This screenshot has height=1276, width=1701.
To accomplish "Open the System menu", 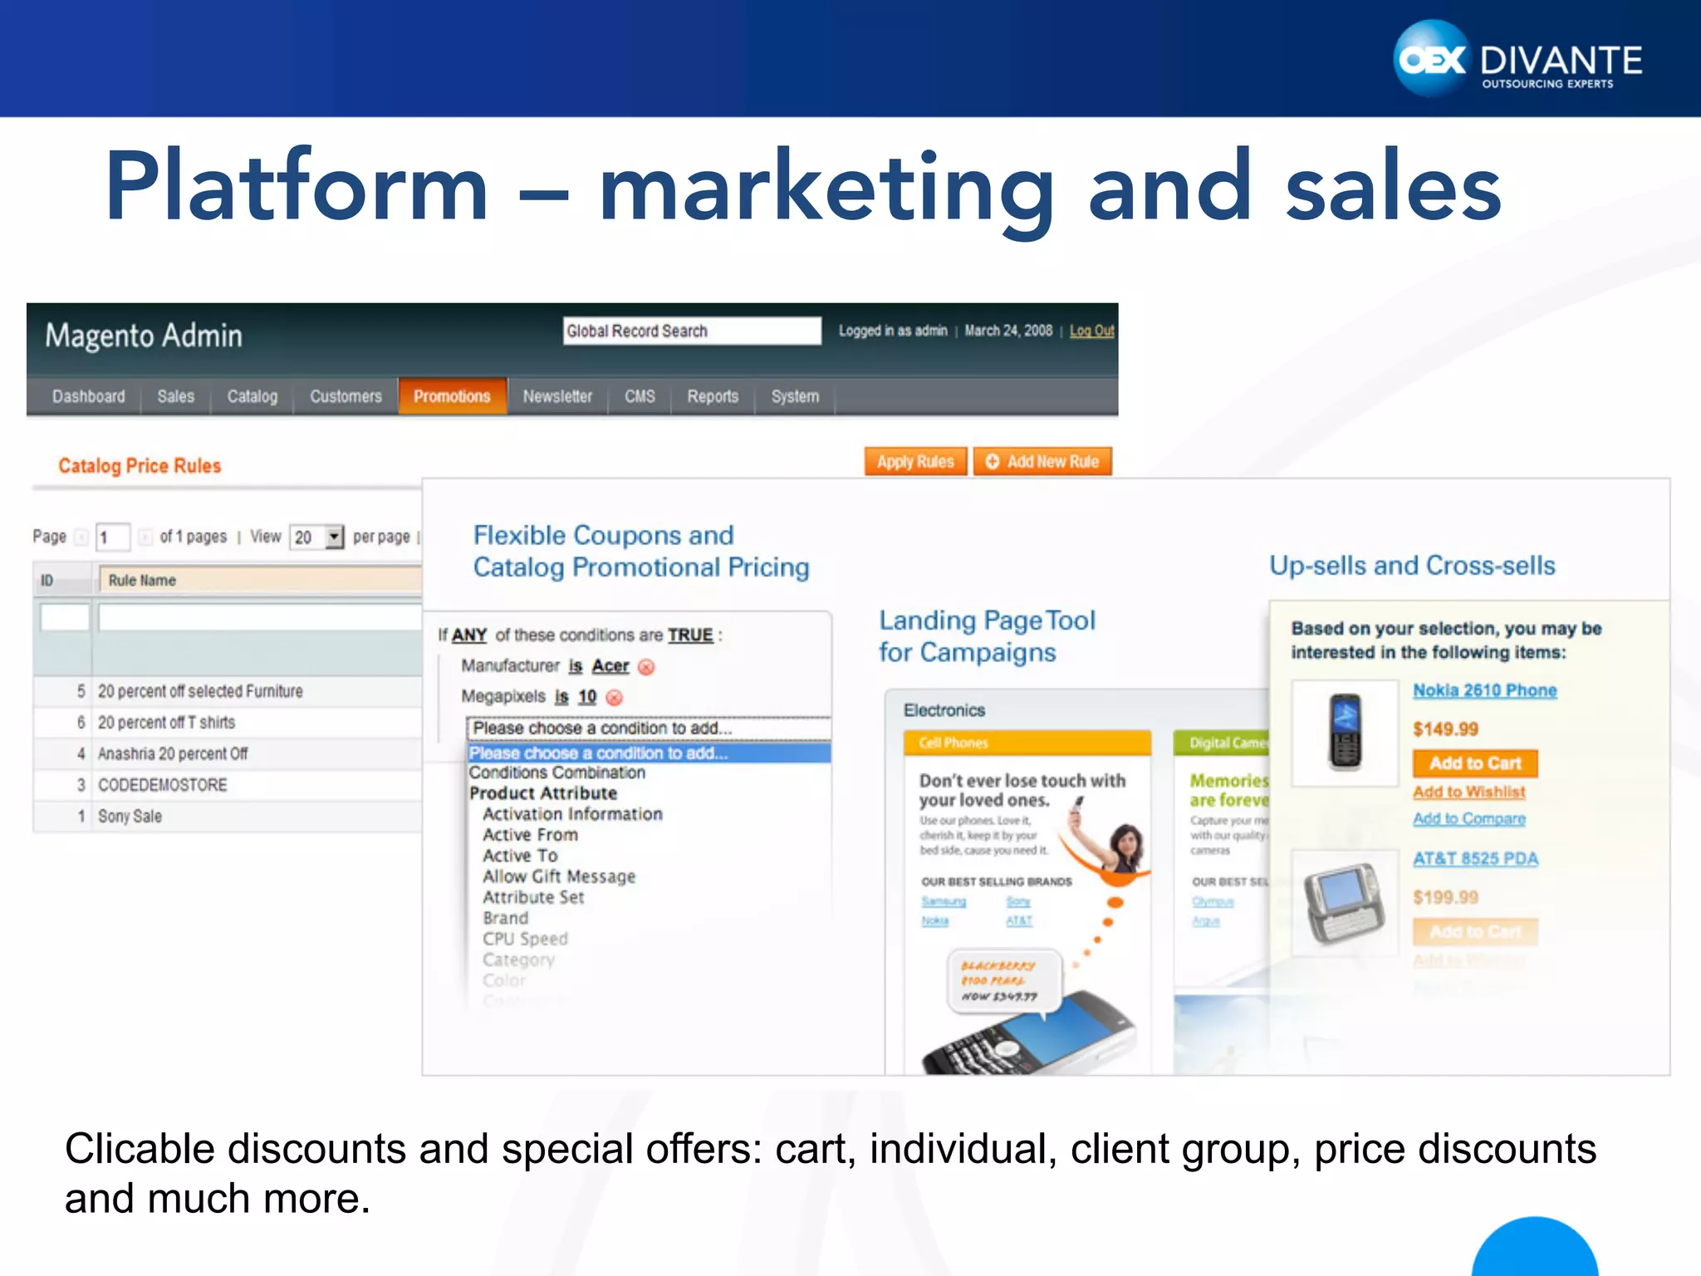I will [x=795, y=396].
